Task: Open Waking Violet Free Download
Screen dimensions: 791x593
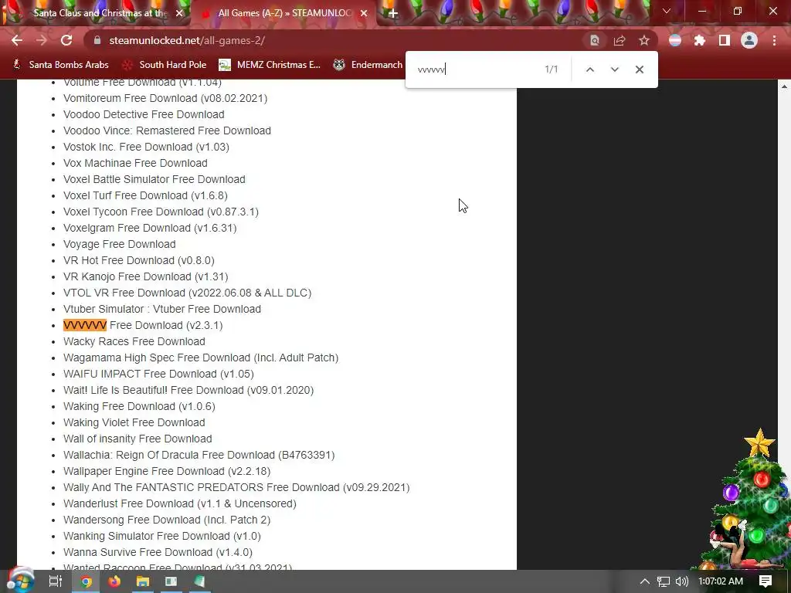Action: tap(134, 422)
